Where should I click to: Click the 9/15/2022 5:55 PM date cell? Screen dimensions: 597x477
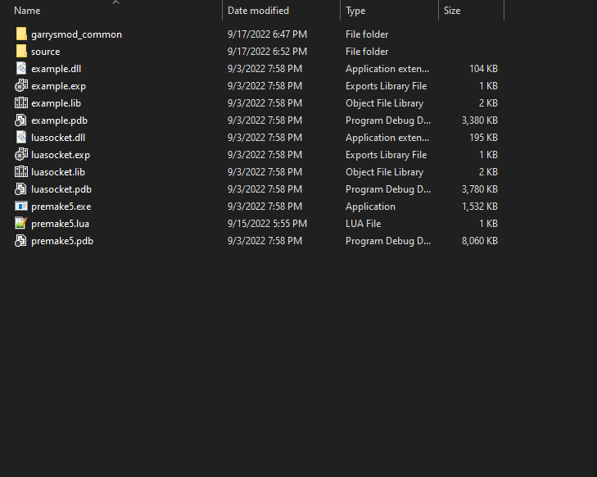click(267, 224)
